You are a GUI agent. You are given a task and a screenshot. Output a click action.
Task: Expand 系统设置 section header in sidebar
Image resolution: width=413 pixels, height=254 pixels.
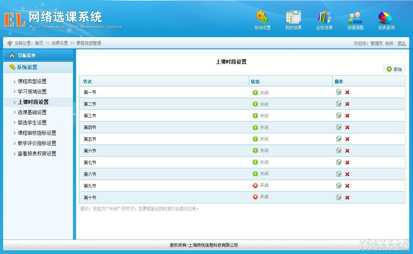coord(27,67)
